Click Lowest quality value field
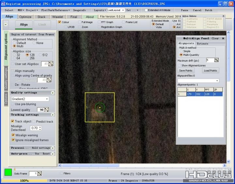Image resolution: width=235 pixels, height=184 pixels. point(40,110)
